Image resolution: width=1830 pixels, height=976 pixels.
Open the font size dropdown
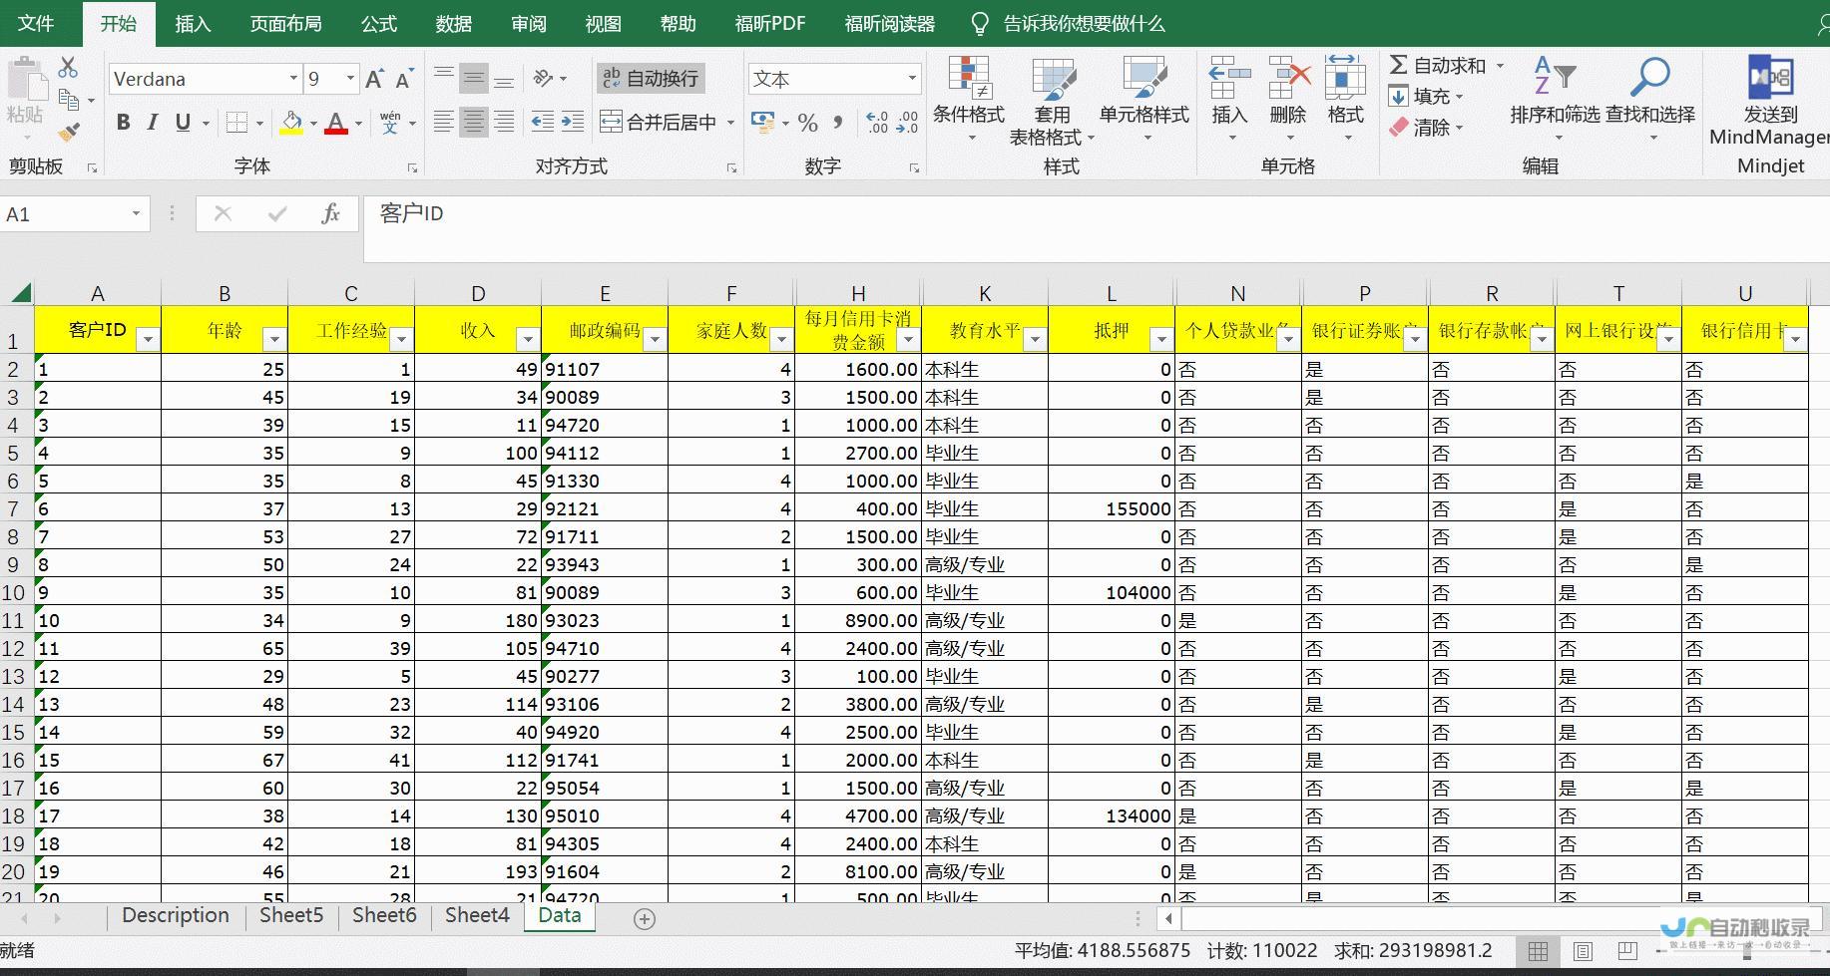coord(350,78)
